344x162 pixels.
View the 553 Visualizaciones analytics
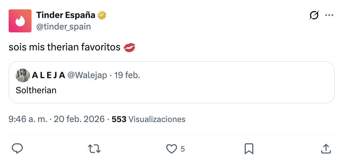click(149, 119)
